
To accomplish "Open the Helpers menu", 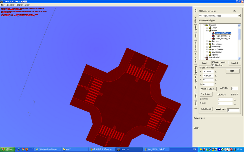I will pos(19,5).
